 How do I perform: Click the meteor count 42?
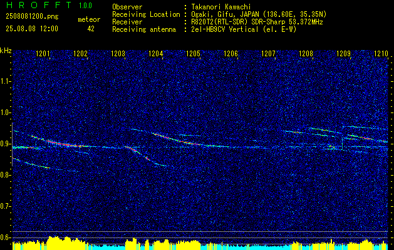pyautogui.click(x=91, y=29)
